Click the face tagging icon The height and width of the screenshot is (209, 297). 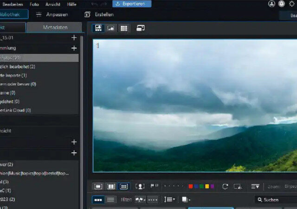pos(140,186)
